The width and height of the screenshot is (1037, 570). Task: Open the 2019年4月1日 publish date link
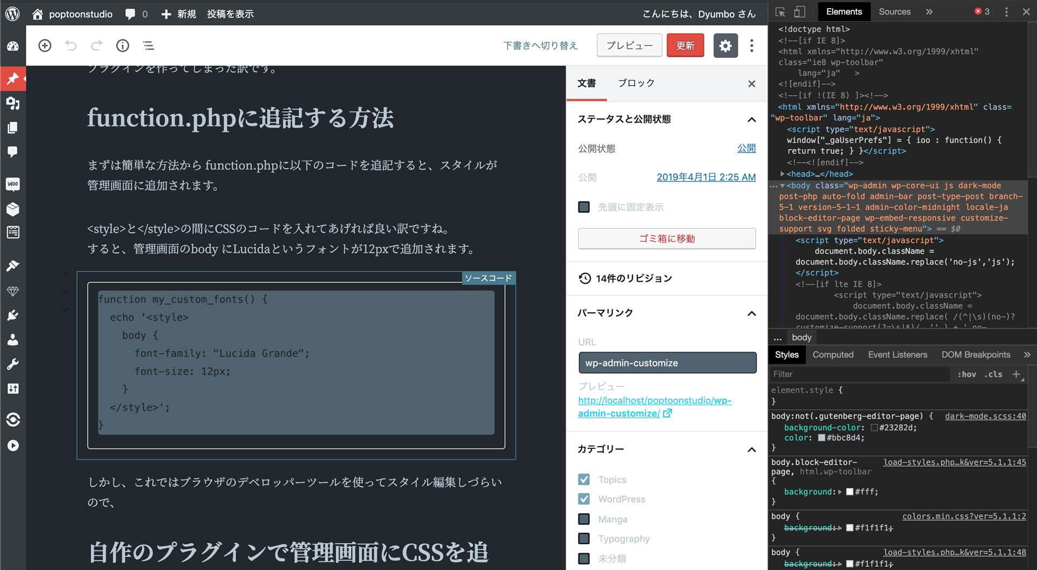tap(706, 177)
